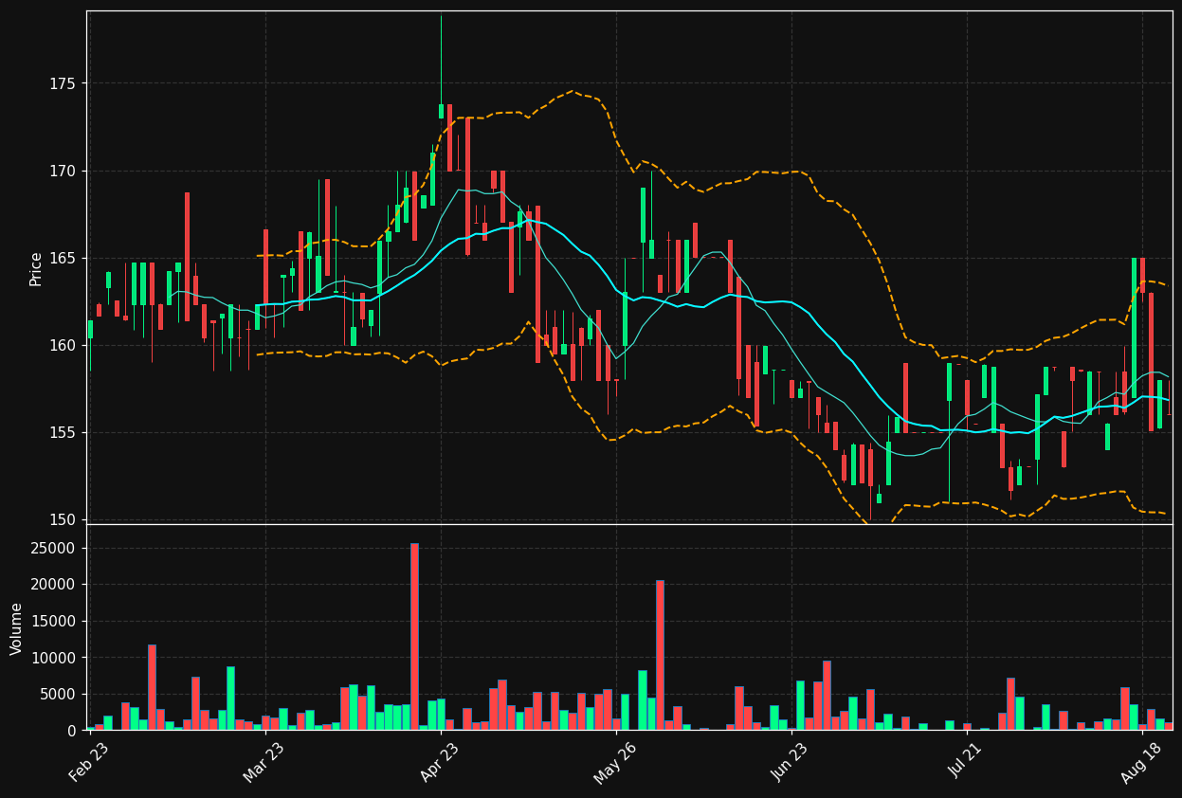Click the Mar 23 date label
The image size is (1182, 798).
(264, 763)
